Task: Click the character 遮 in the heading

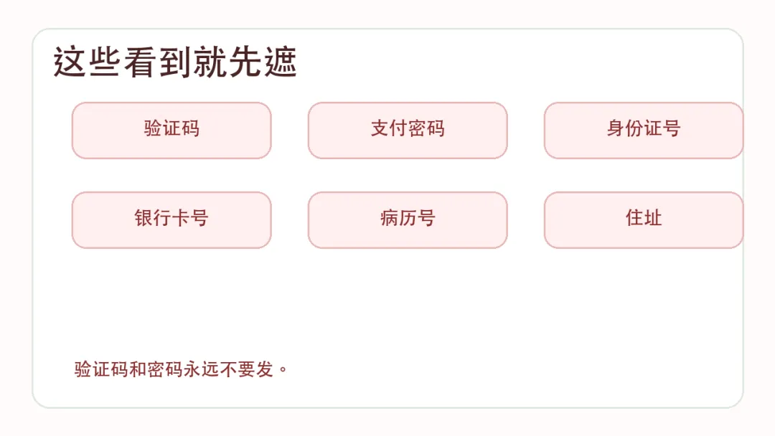Action: point(281,62)
